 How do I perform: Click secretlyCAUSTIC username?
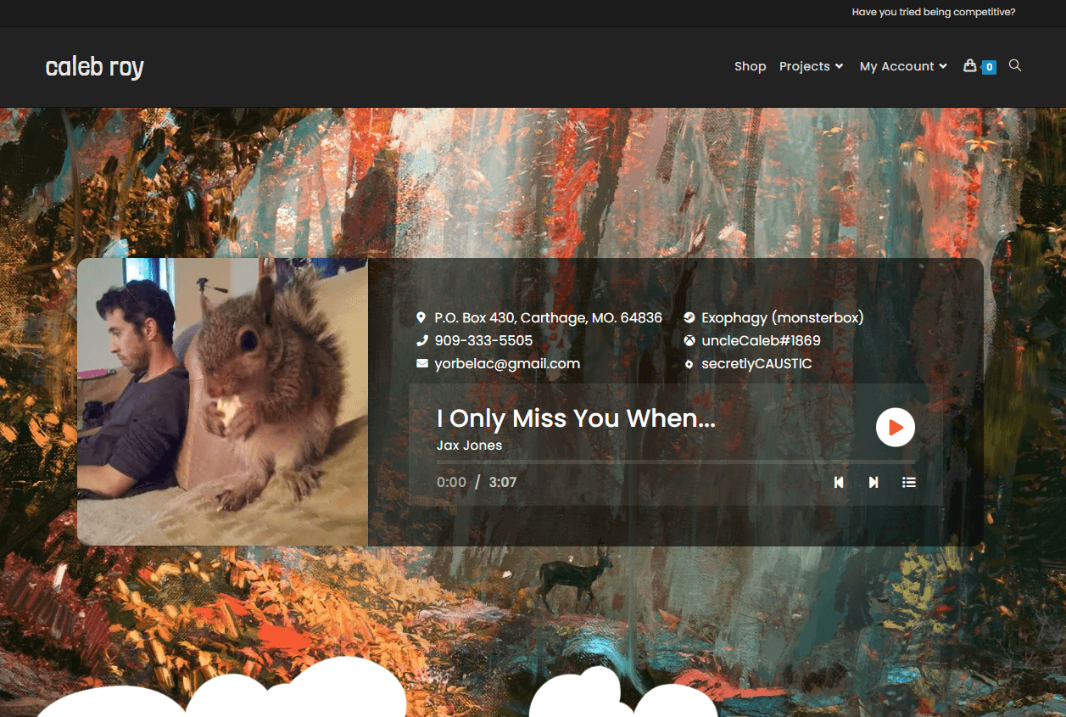click(756, 363)
